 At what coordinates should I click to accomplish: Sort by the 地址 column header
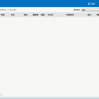[26, 15]
